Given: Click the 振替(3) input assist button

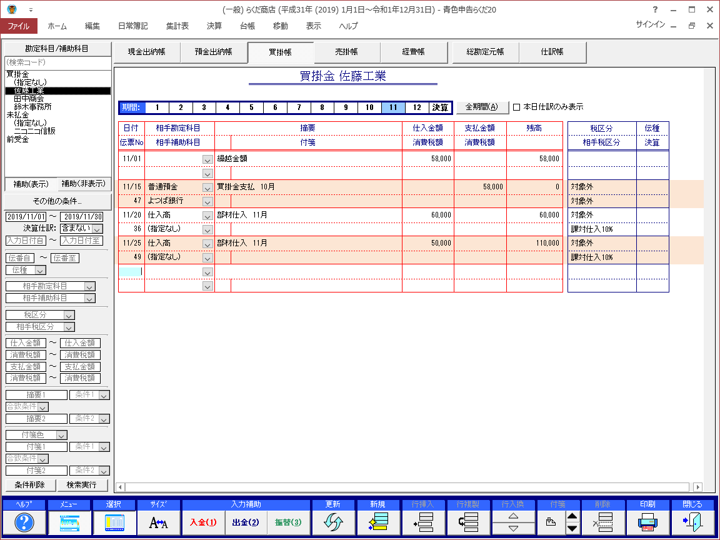Looking at the screenshot, I should point(288,522).
